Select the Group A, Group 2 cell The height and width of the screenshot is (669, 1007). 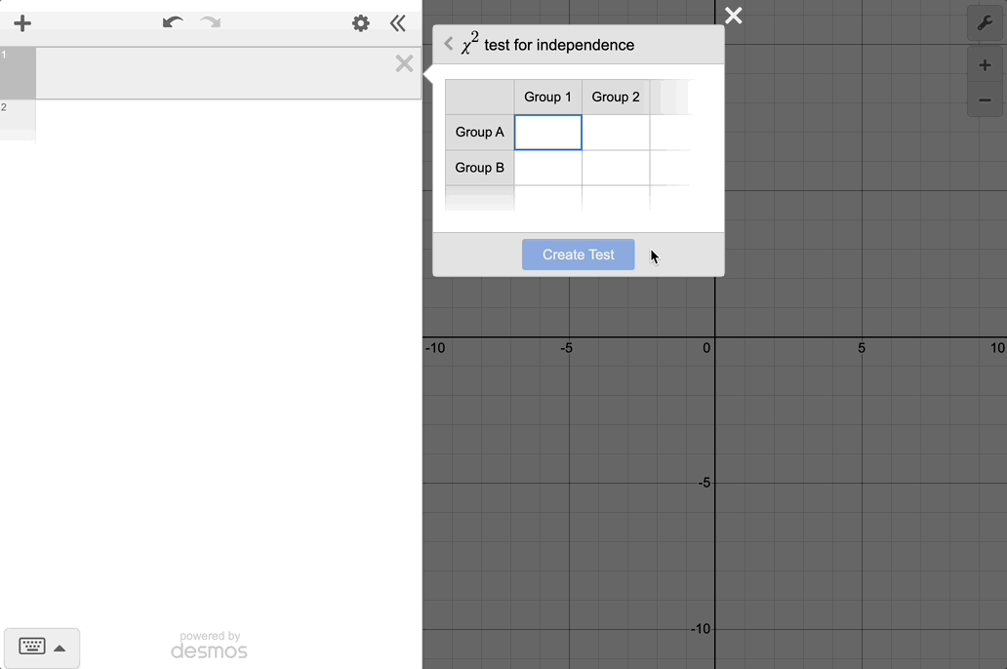pos(616,133)
